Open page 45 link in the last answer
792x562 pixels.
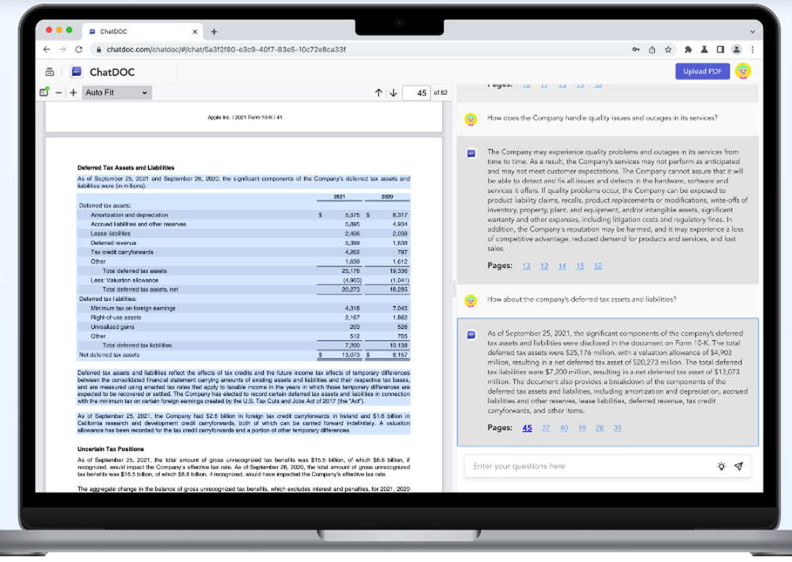pyautogui.click(x=527, y=428)
